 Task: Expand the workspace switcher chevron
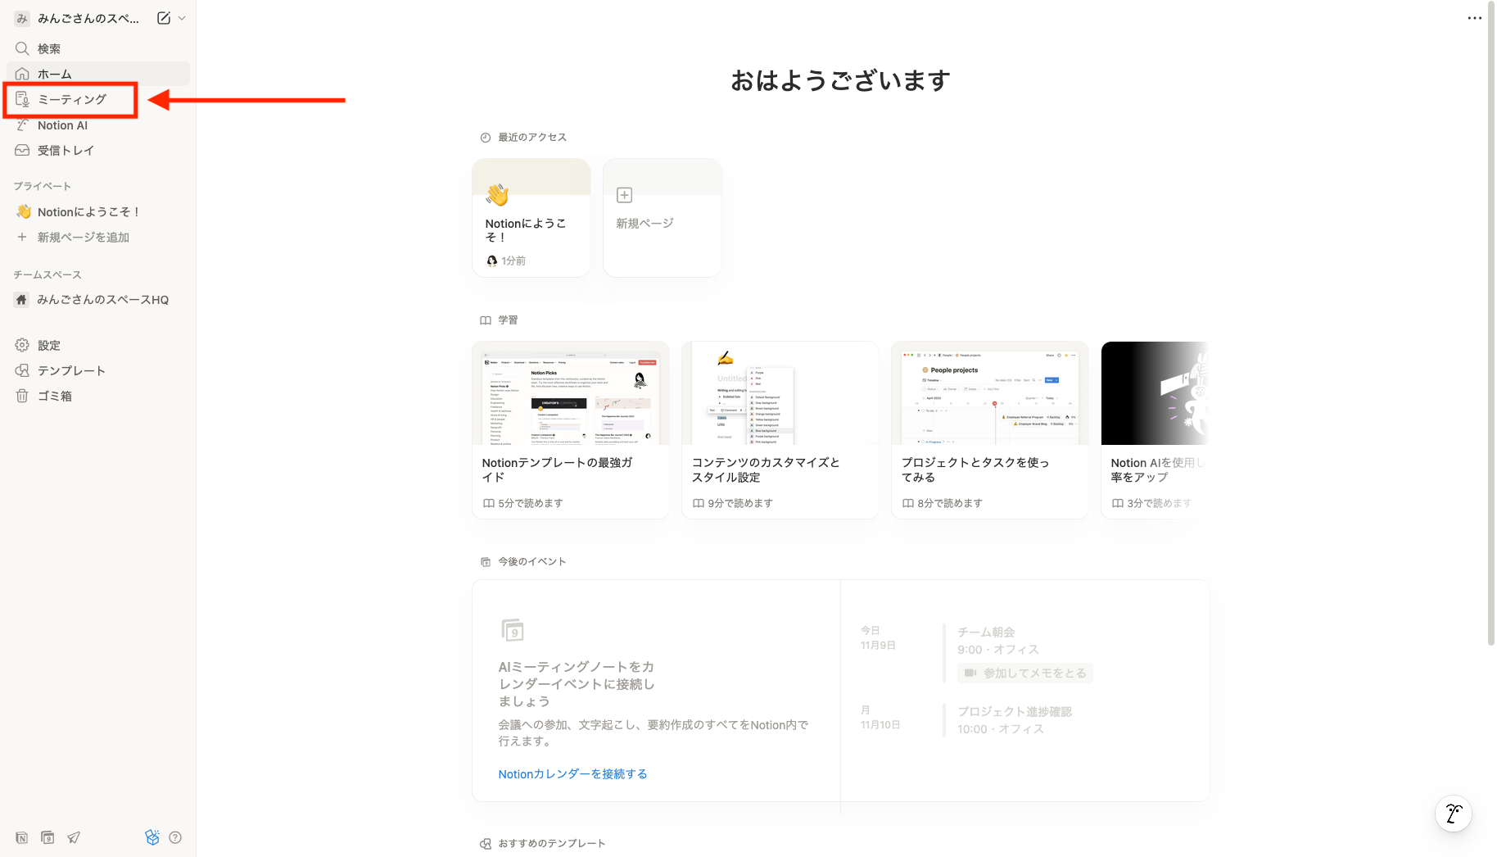(182, 17)
